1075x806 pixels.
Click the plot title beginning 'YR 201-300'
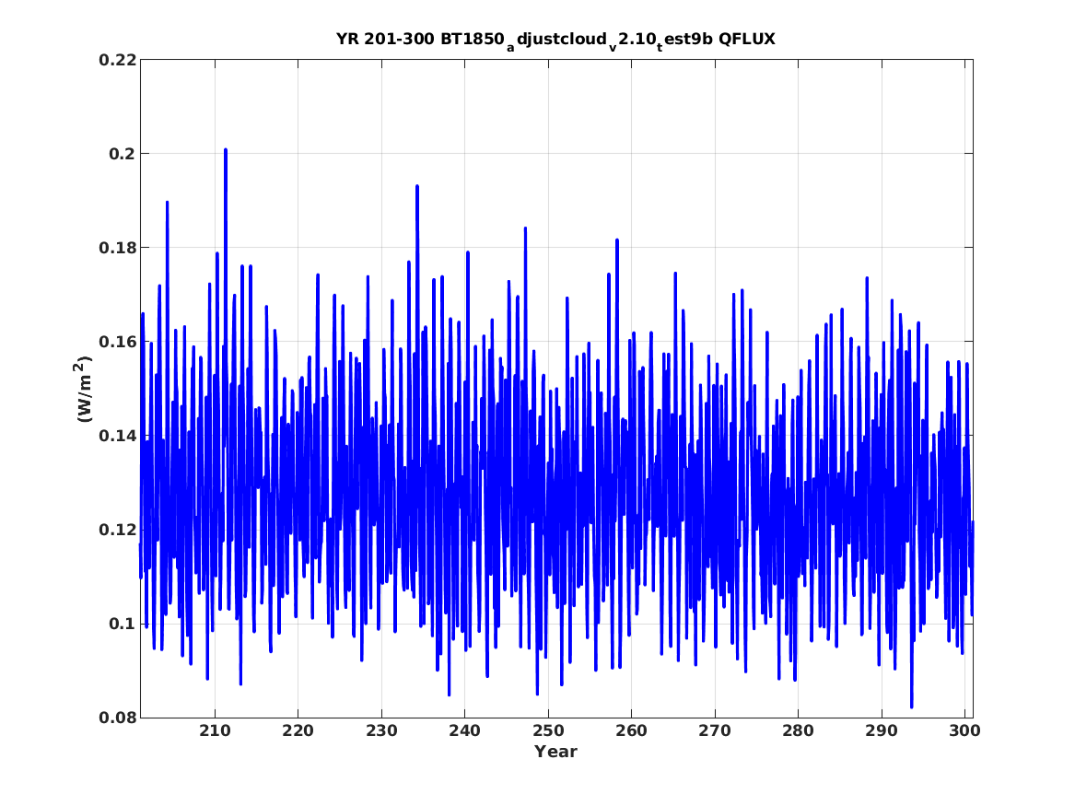(556, 40)
